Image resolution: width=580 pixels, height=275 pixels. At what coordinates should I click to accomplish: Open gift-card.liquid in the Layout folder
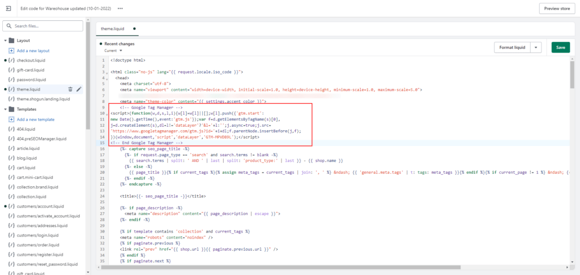tap(31, 70)
